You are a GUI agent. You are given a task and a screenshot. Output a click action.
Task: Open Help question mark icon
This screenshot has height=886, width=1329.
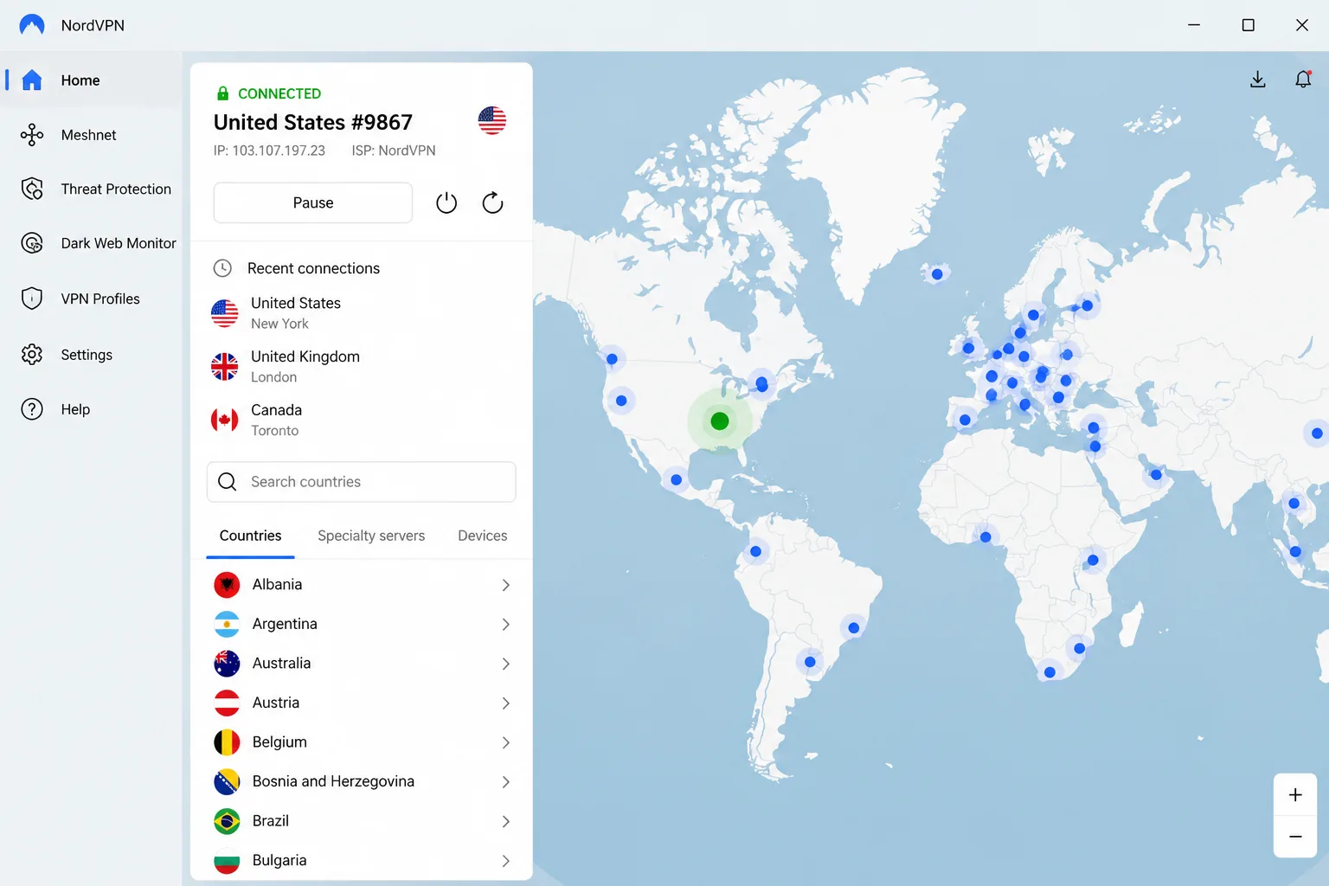(32, 409)
